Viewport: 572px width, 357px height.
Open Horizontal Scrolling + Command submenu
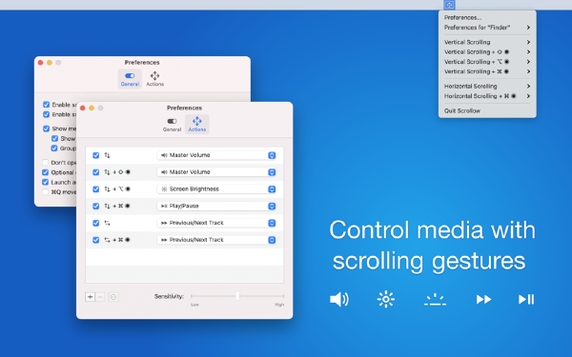[487, 96]
